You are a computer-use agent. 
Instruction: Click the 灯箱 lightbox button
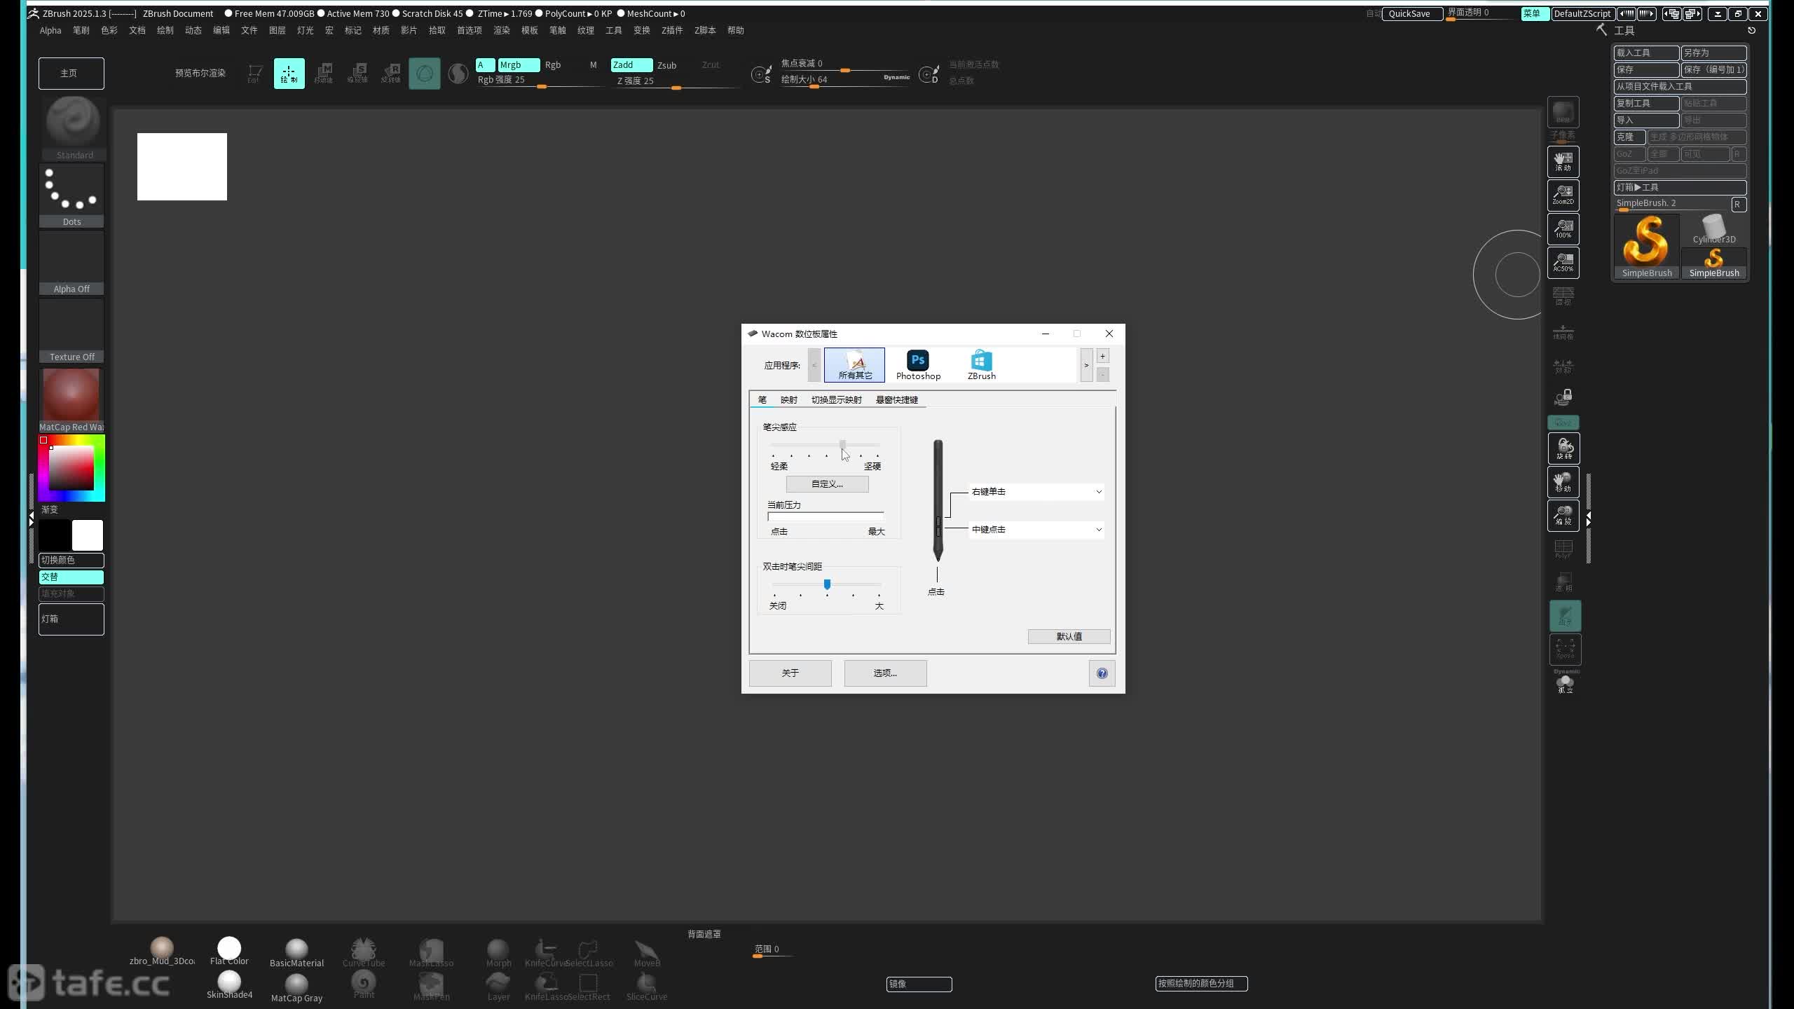[71, 619]
